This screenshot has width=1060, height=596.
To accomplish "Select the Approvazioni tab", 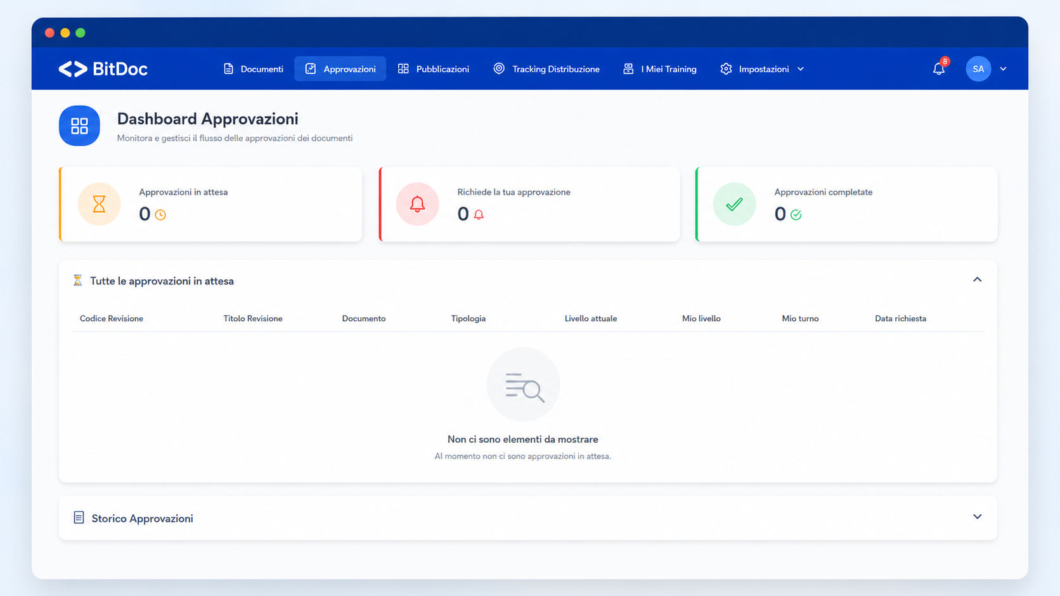I will (340, 68).
